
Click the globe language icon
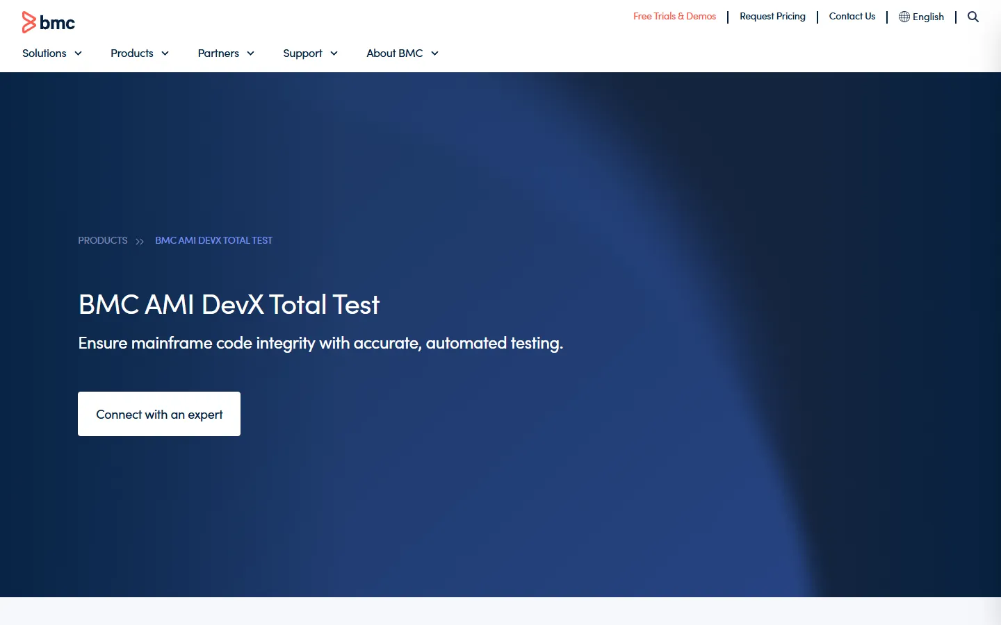point(904,17)
